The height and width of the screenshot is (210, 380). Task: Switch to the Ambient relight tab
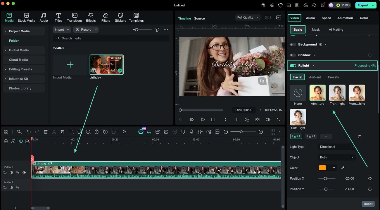click(315, 77)
